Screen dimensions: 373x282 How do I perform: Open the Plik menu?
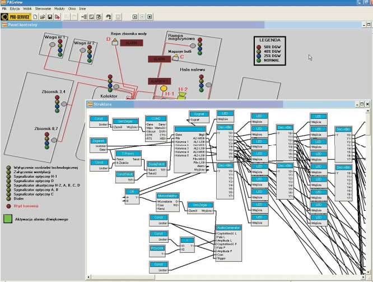coord(4,8)
